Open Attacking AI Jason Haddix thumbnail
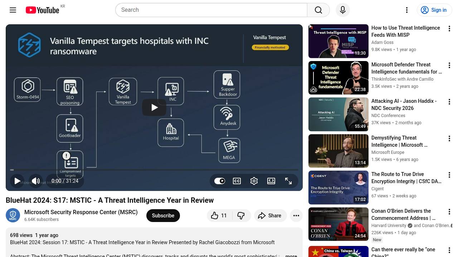This screenshot has height=257, width=458. point(338,114)
